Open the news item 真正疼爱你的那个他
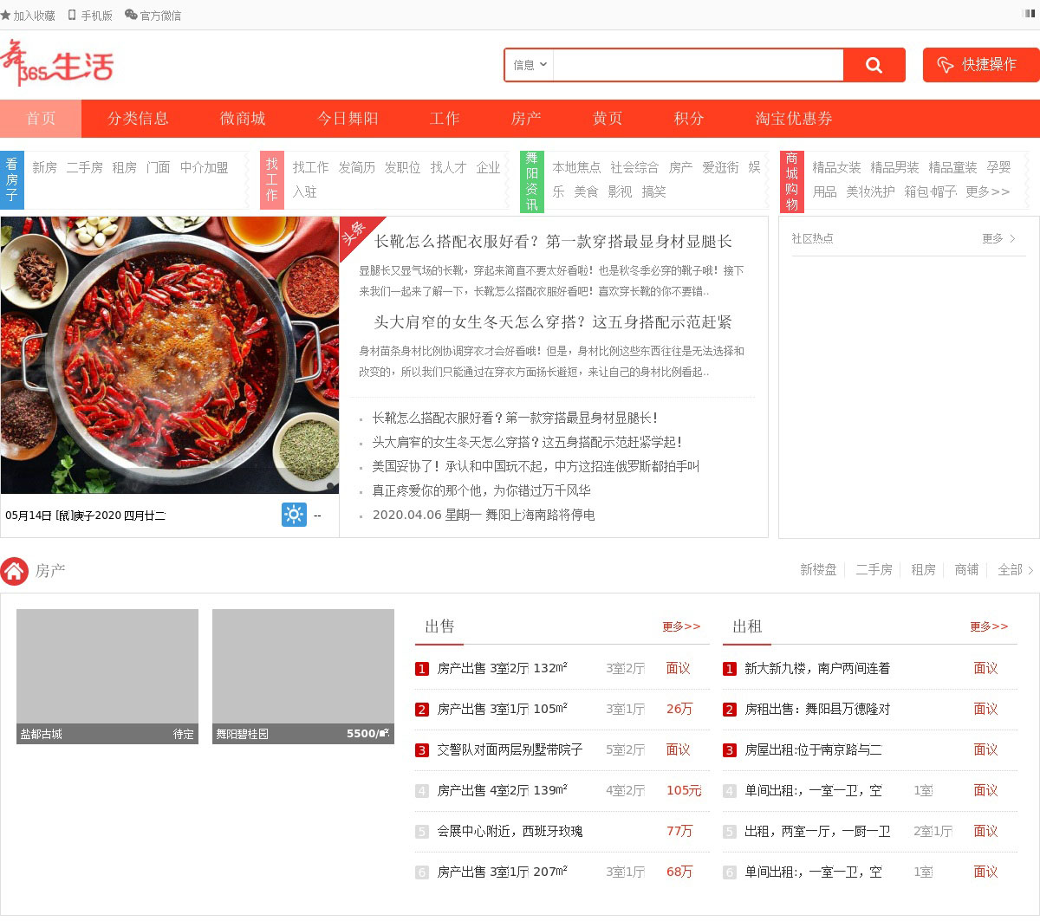The height and width of the screenshot is (921, 1040). [x=482, y=490]
